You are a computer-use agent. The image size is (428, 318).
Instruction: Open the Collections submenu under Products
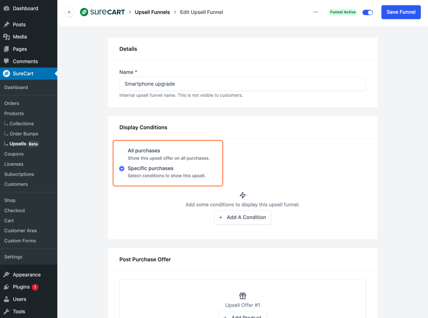[21, 124]
